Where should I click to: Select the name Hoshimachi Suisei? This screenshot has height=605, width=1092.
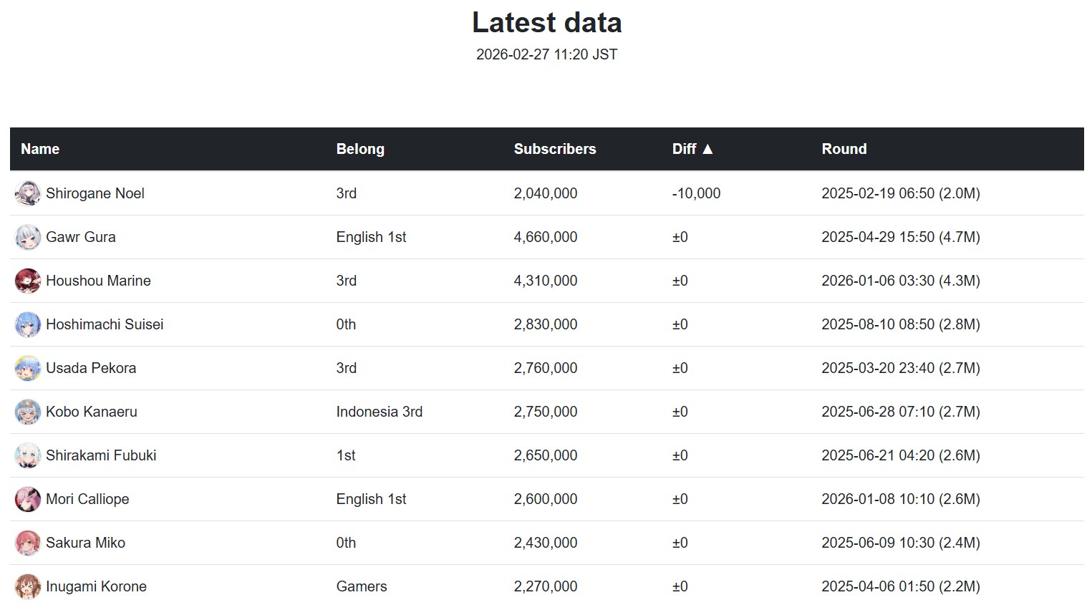105,324
